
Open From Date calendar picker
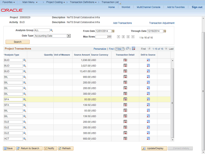(x=113, y=31)
